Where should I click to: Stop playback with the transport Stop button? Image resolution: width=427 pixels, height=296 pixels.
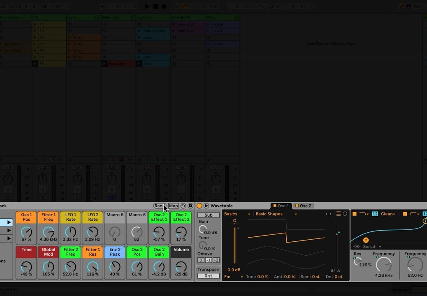(155, 6)
